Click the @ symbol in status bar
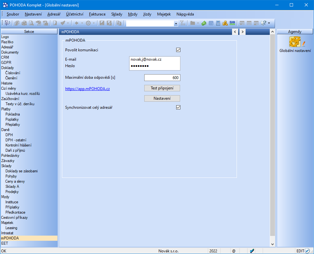314x254 pixels. point(234,251)
